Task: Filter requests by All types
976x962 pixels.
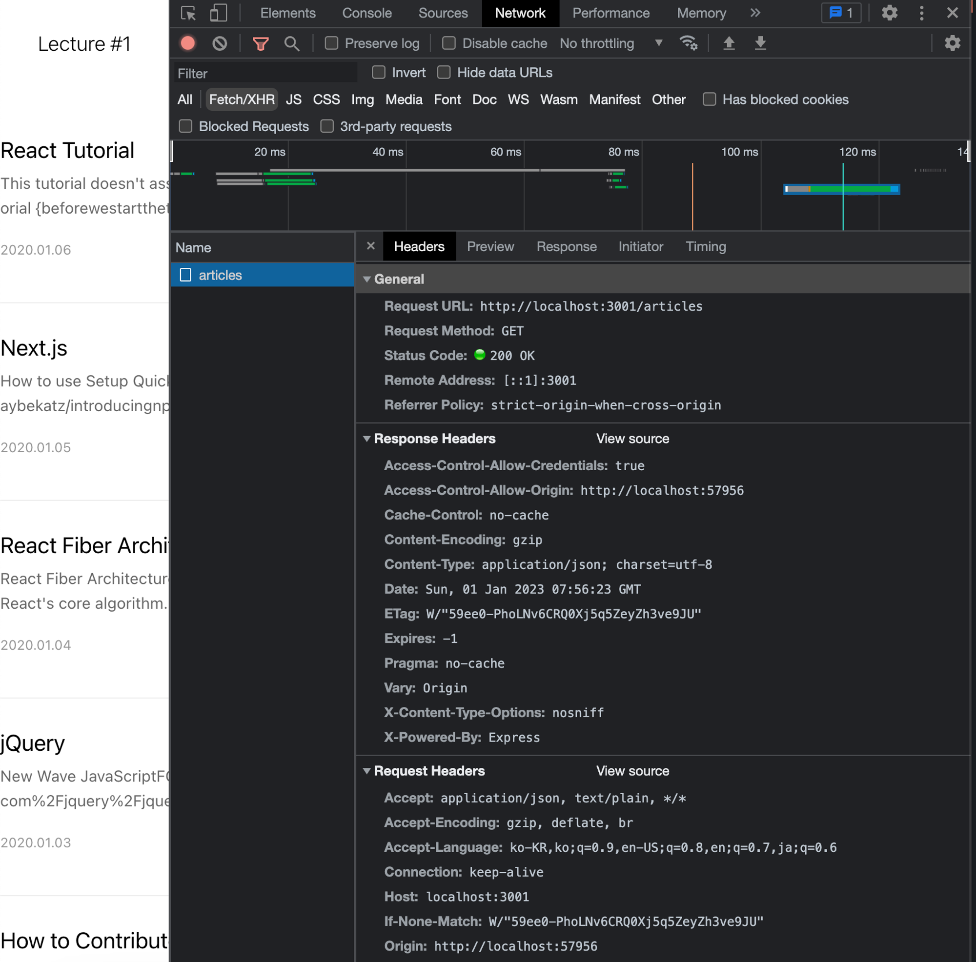Action: click(184, 100)
